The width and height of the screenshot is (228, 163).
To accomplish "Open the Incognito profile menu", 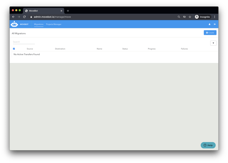I will (x=202, y=17).
